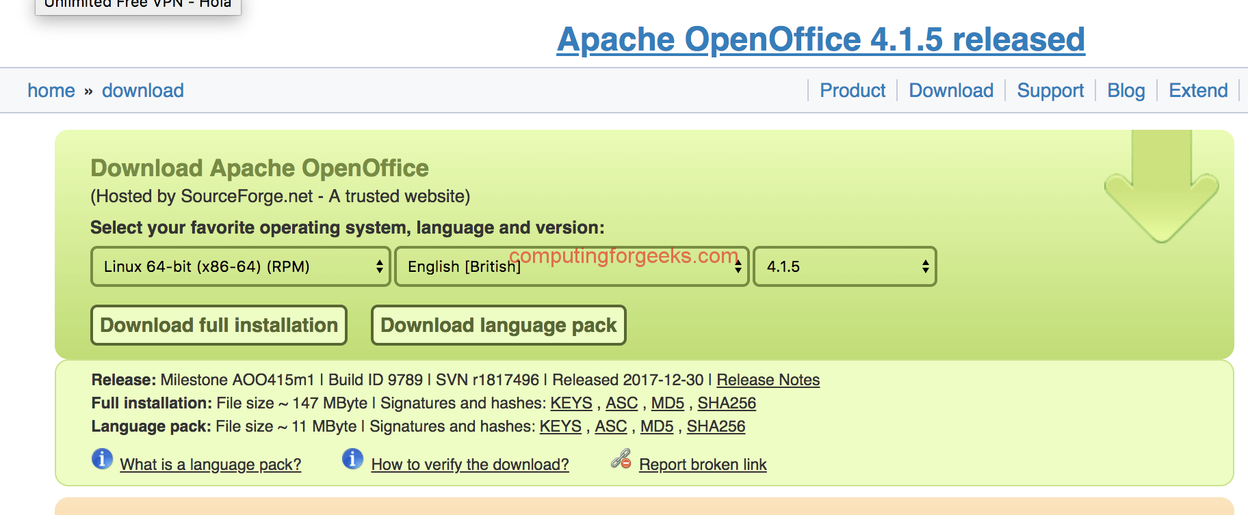1248x515 pixels.
Task: Click KEYS link in the Full installation row
Action: click(571, 403)
